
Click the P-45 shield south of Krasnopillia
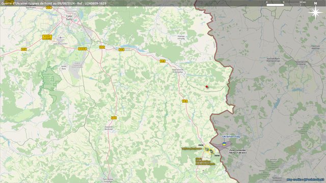(184, 101)
